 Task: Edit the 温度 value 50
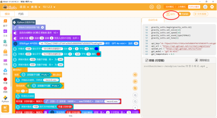point(136,44)
